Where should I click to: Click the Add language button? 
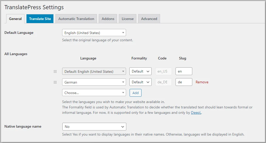[136, 93]
